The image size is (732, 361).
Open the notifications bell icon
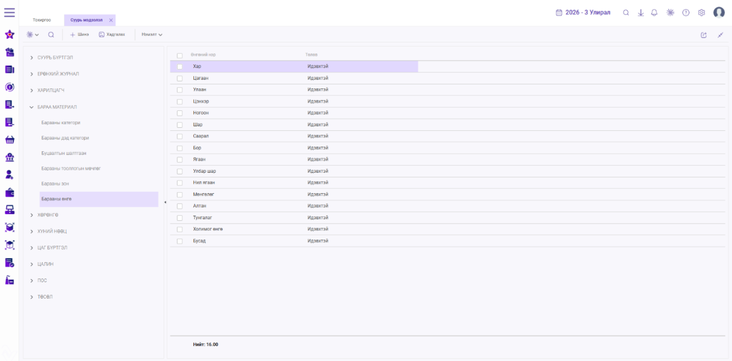[654, 13]
